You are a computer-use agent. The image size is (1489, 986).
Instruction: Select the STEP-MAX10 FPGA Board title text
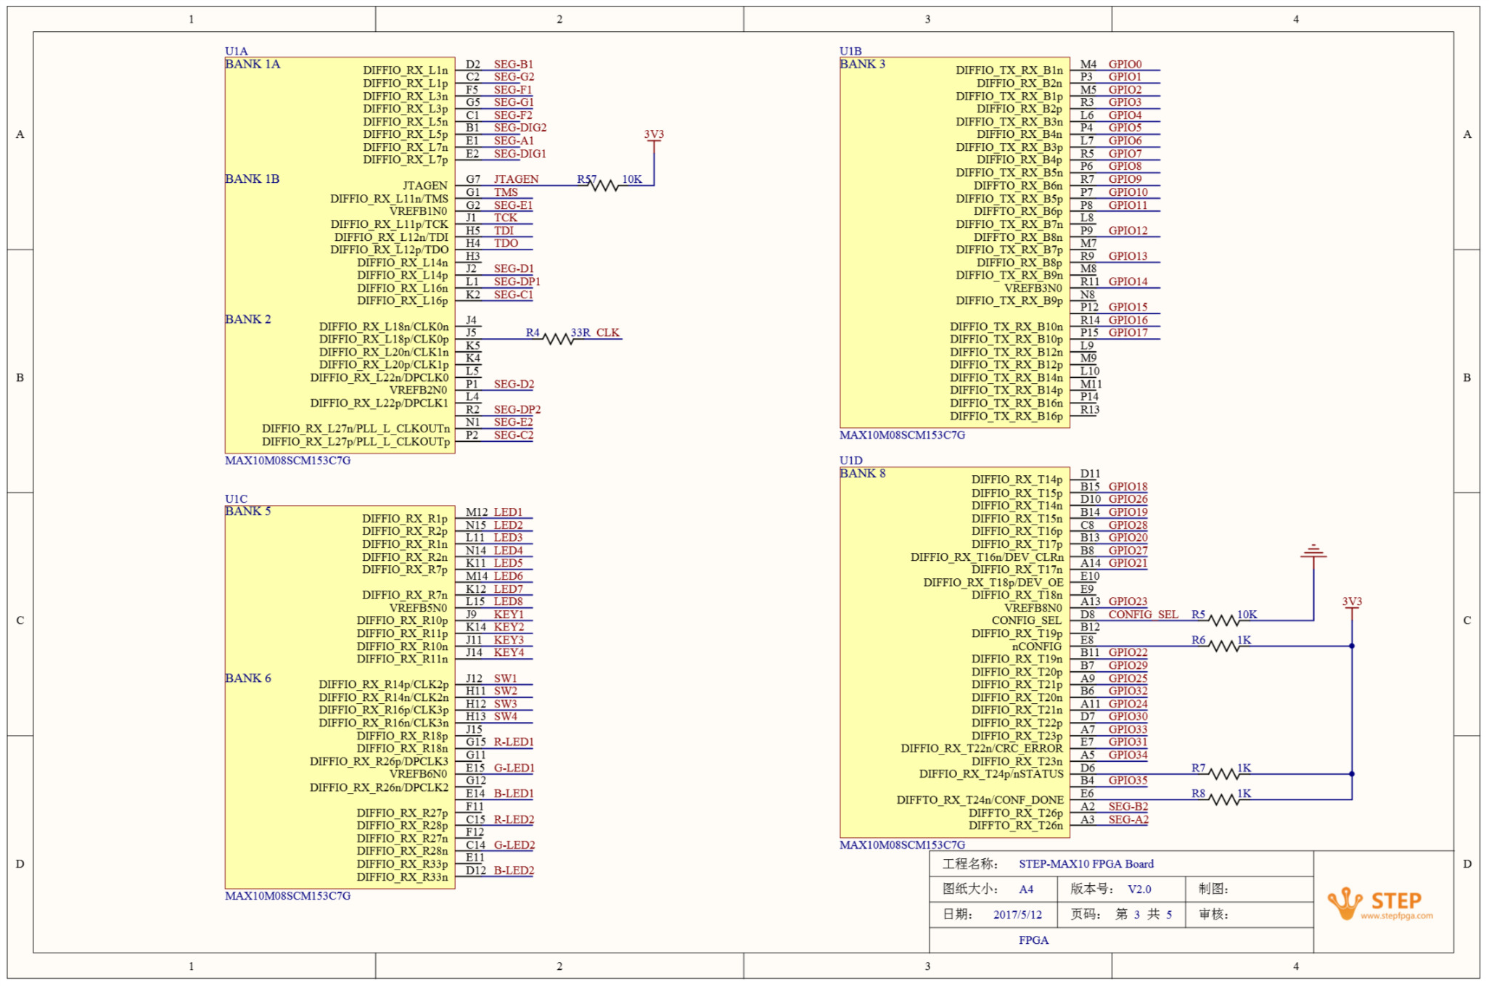(x=1086, y=863)
